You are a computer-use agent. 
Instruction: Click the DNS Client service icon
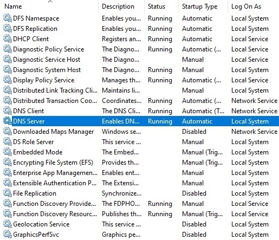point(8,111)
